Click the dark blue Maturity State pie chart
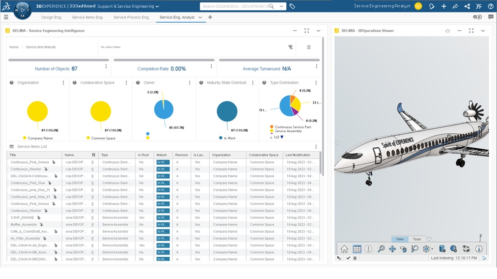497x279 pixels. click(x=227, y=112)
